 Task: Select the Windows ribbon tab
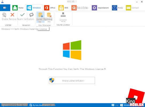[34, 8]
